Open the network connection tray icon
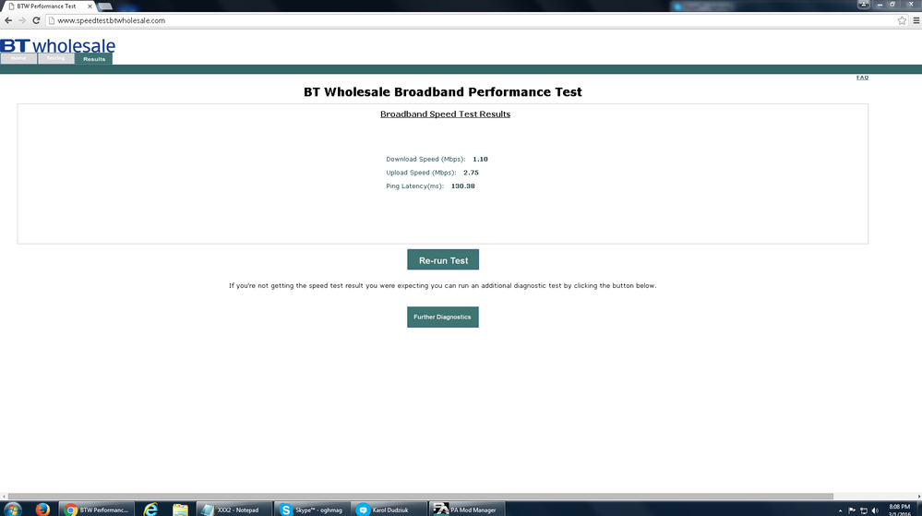Image resolution: width=922 pixels, height=516 pixels. (x=864, y=510)
